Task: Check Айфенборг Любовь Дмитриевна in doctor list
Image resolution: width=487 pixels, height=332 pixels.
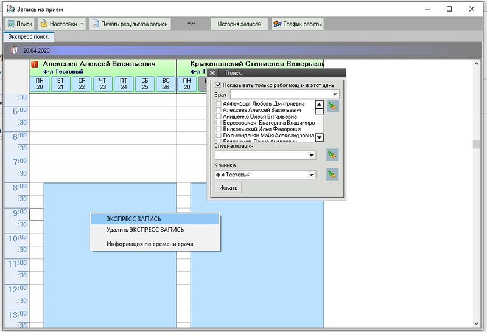Action: click(219, 104)
